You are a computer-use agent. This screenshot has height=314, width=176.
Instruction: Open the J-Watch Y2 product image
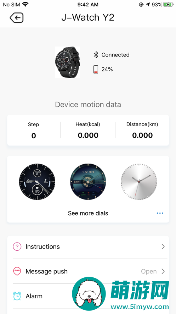point(67,62)
